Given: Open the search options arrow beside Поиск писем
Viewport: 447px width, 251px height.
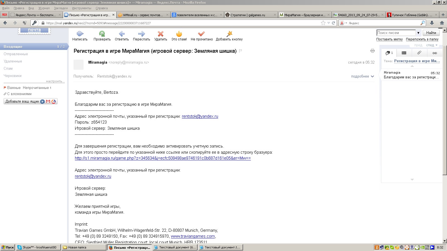Looking at the screenshot, I should coord(418,33).
